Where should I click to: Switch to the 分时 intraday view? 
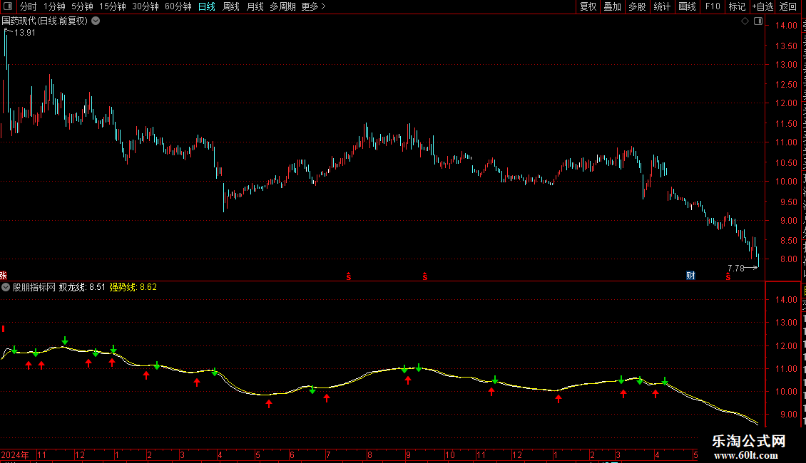tap(29, 6)
